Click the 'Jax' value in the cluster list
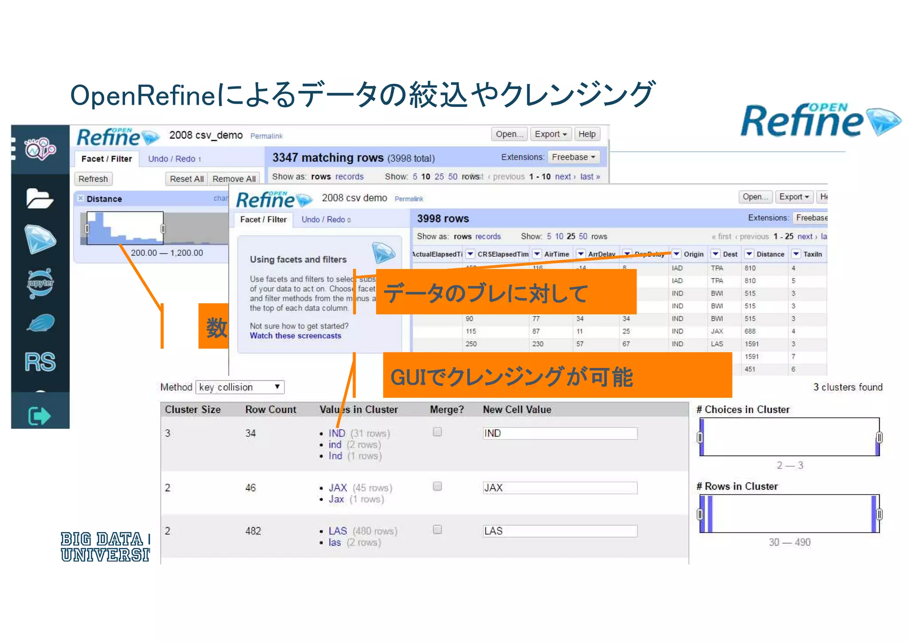Viewport: 908px width, 642px height. pos(336,499)
